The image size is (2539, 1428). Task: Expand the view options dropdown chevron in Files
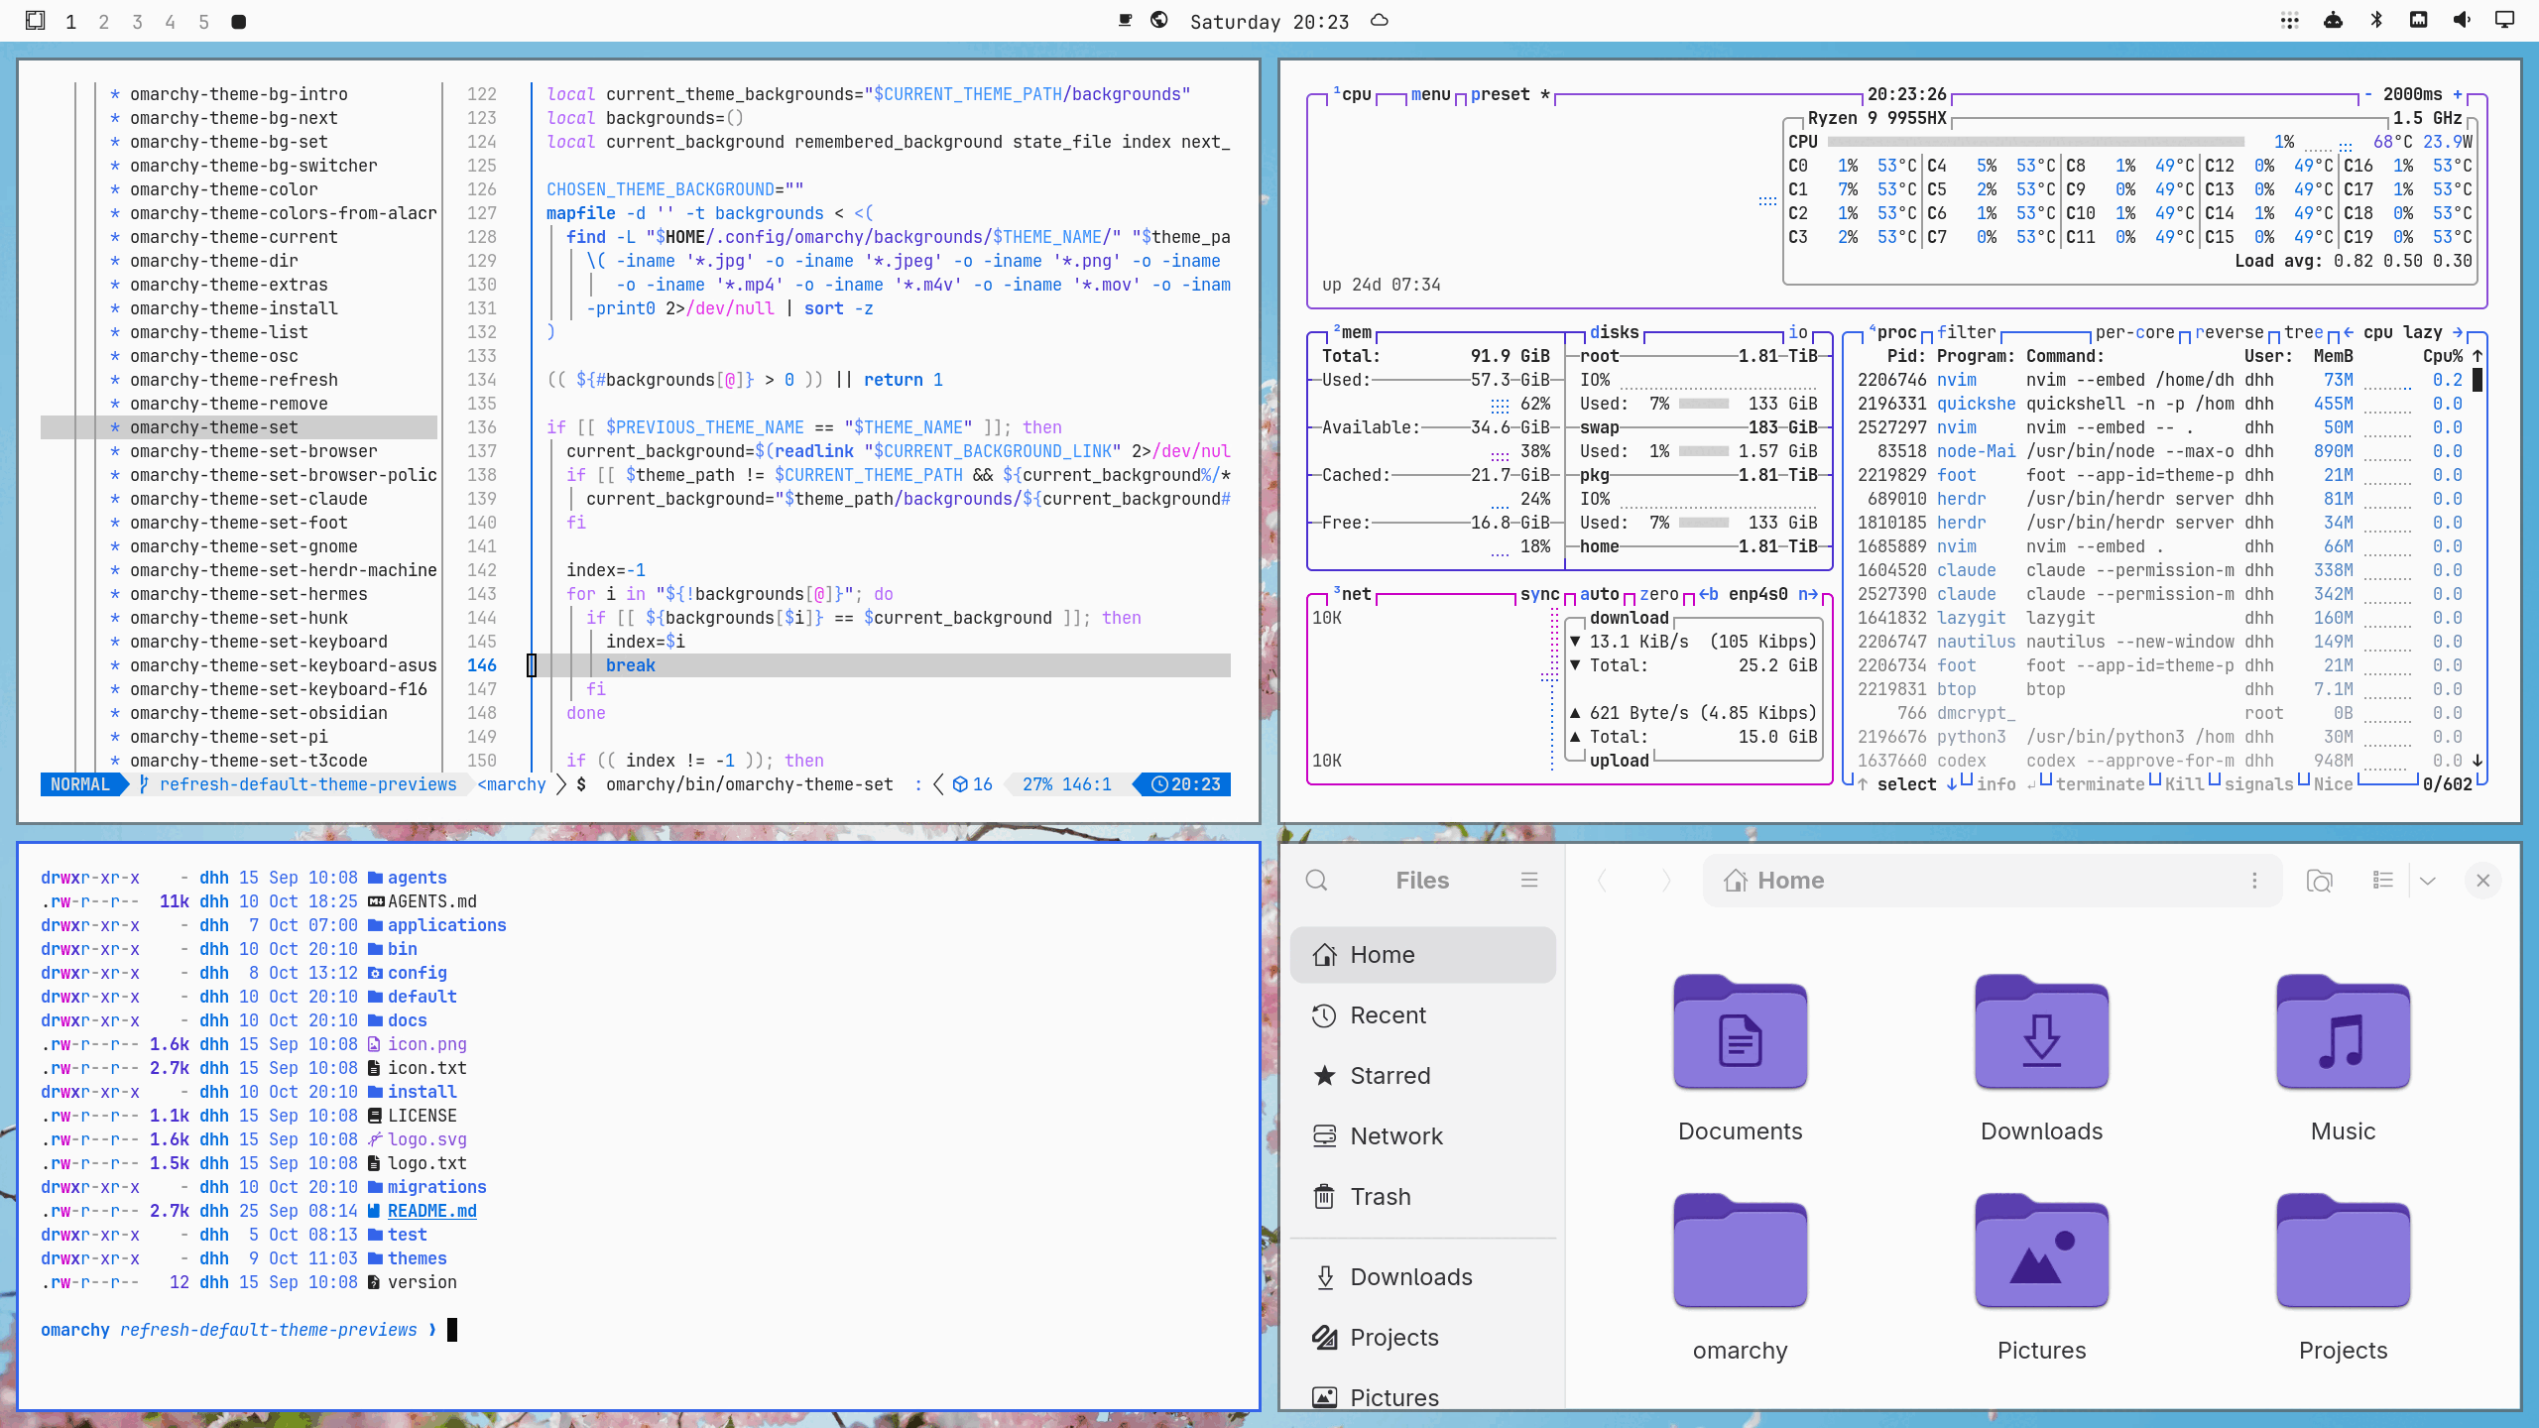click(2427, 881)
